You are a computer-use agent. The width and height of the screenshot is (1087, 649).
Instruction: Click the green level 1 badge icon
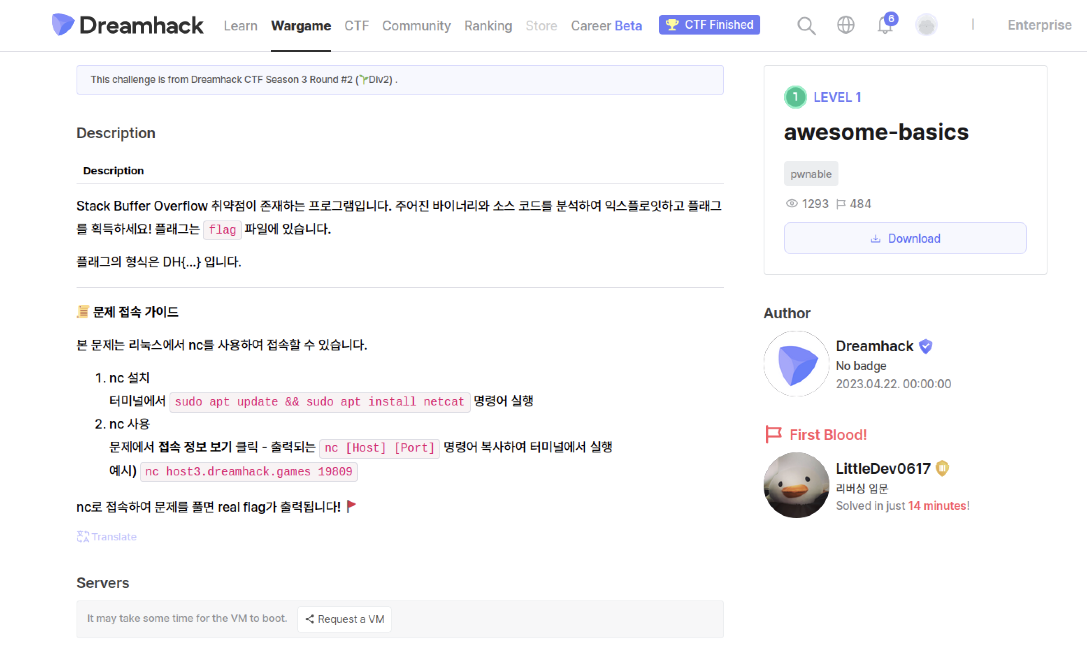pyautogui.click(x=795, y=97)
